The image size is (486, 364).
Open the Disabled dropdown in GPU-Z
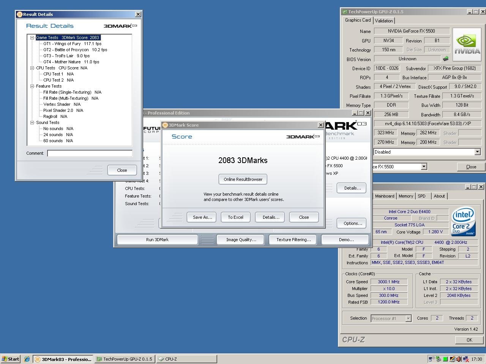(477, 152)
